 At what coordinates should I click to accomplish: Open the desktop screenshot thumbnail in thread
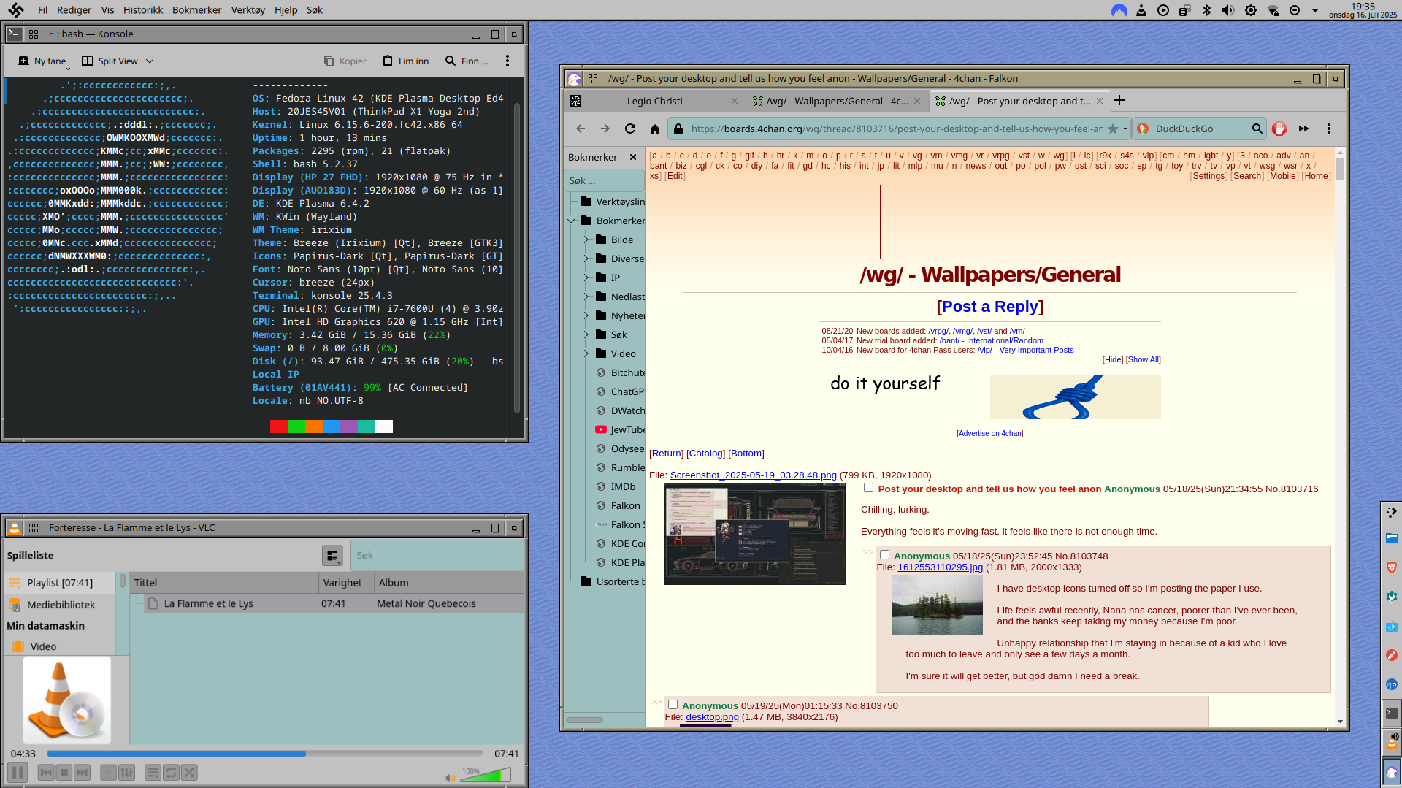pos(754,534)
